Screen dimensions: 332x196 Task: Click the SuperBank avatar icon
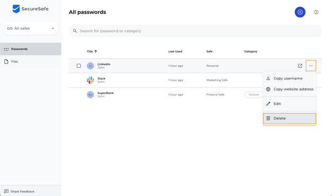[90, 94]
